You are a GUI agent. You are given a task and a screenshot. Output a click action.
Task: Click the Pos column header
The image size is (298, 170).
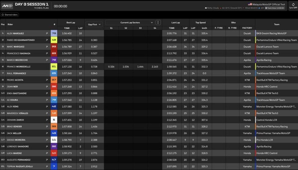tap(3, 25)
